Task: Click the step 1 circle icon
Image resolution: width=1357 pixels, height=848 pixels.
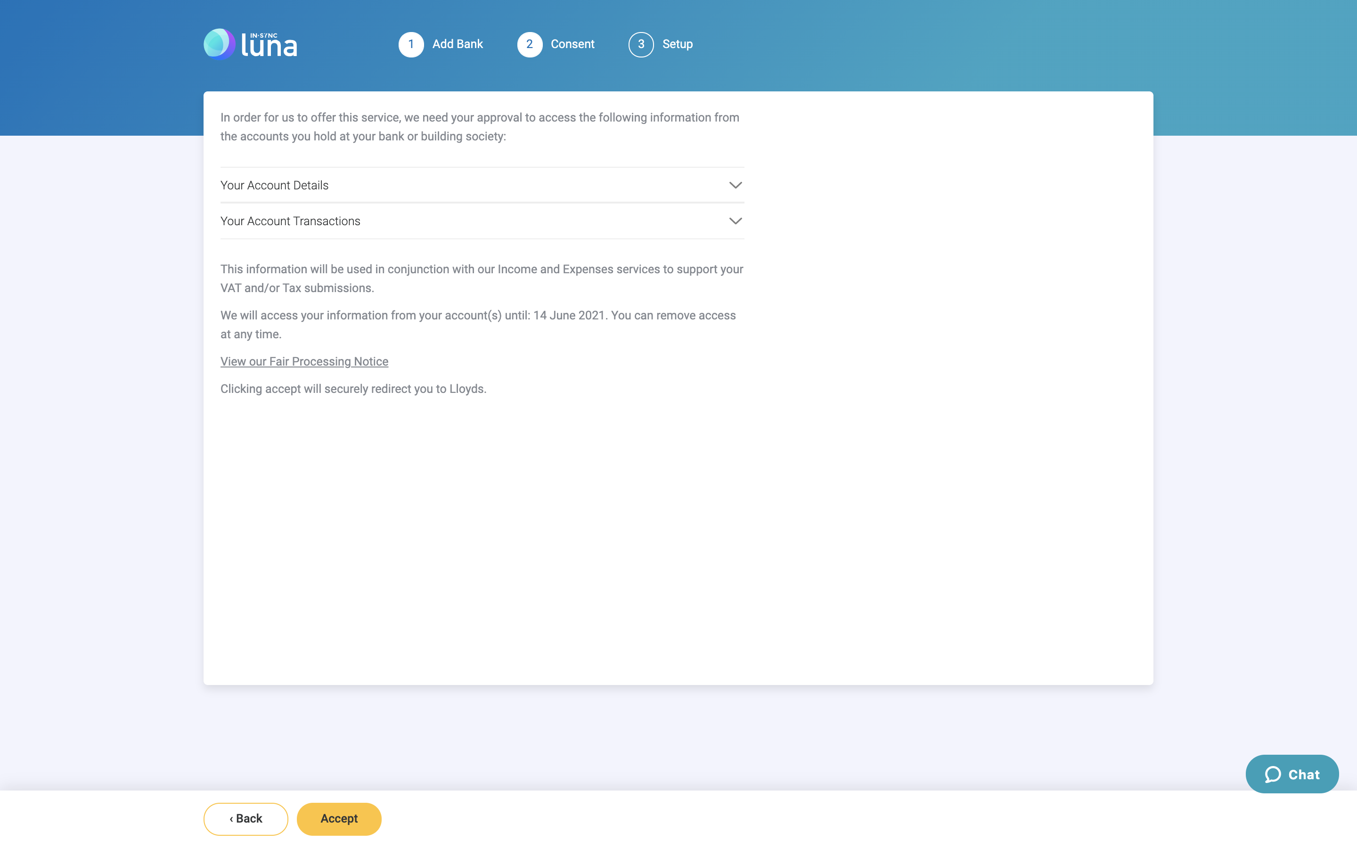Action: pos(411,44)
